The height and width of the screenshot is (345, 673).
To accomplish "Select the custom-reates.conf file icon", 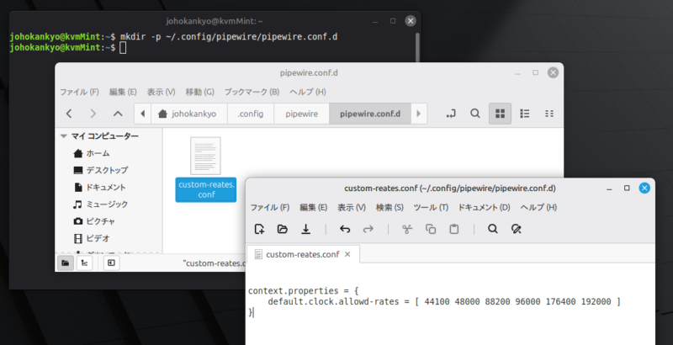I will (205, 168).
